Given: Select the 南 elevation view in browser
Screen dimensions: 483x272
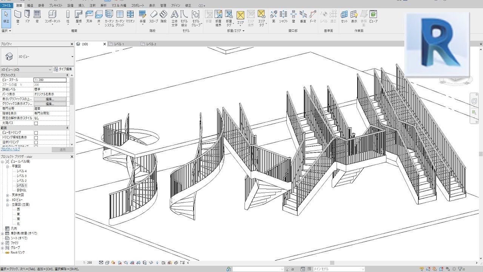Looking at the screenshot, I should [x=18, y=219].
